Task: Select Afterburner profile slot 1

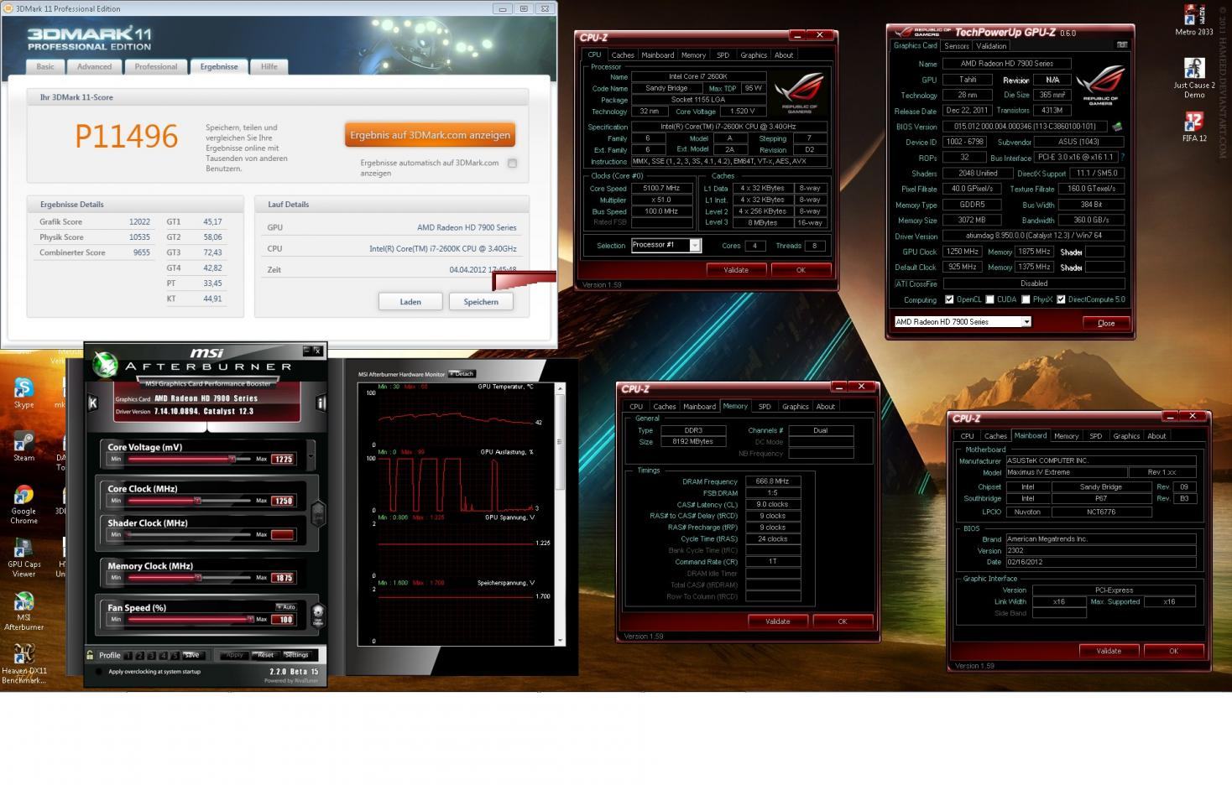Action: (x=130, y=656)
